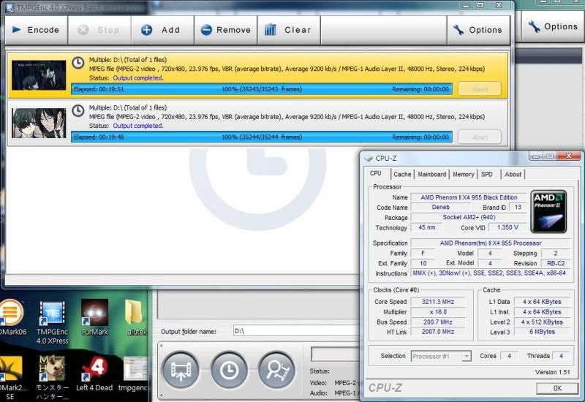Open the Left 4 Dead desktop shortcut
585x402 pixels.
pos(94,373)
